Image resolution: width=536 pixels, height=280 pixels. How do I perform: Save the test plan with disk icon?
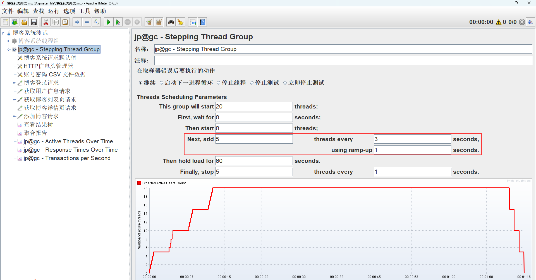pyautogui.click(x=34, y=22)
